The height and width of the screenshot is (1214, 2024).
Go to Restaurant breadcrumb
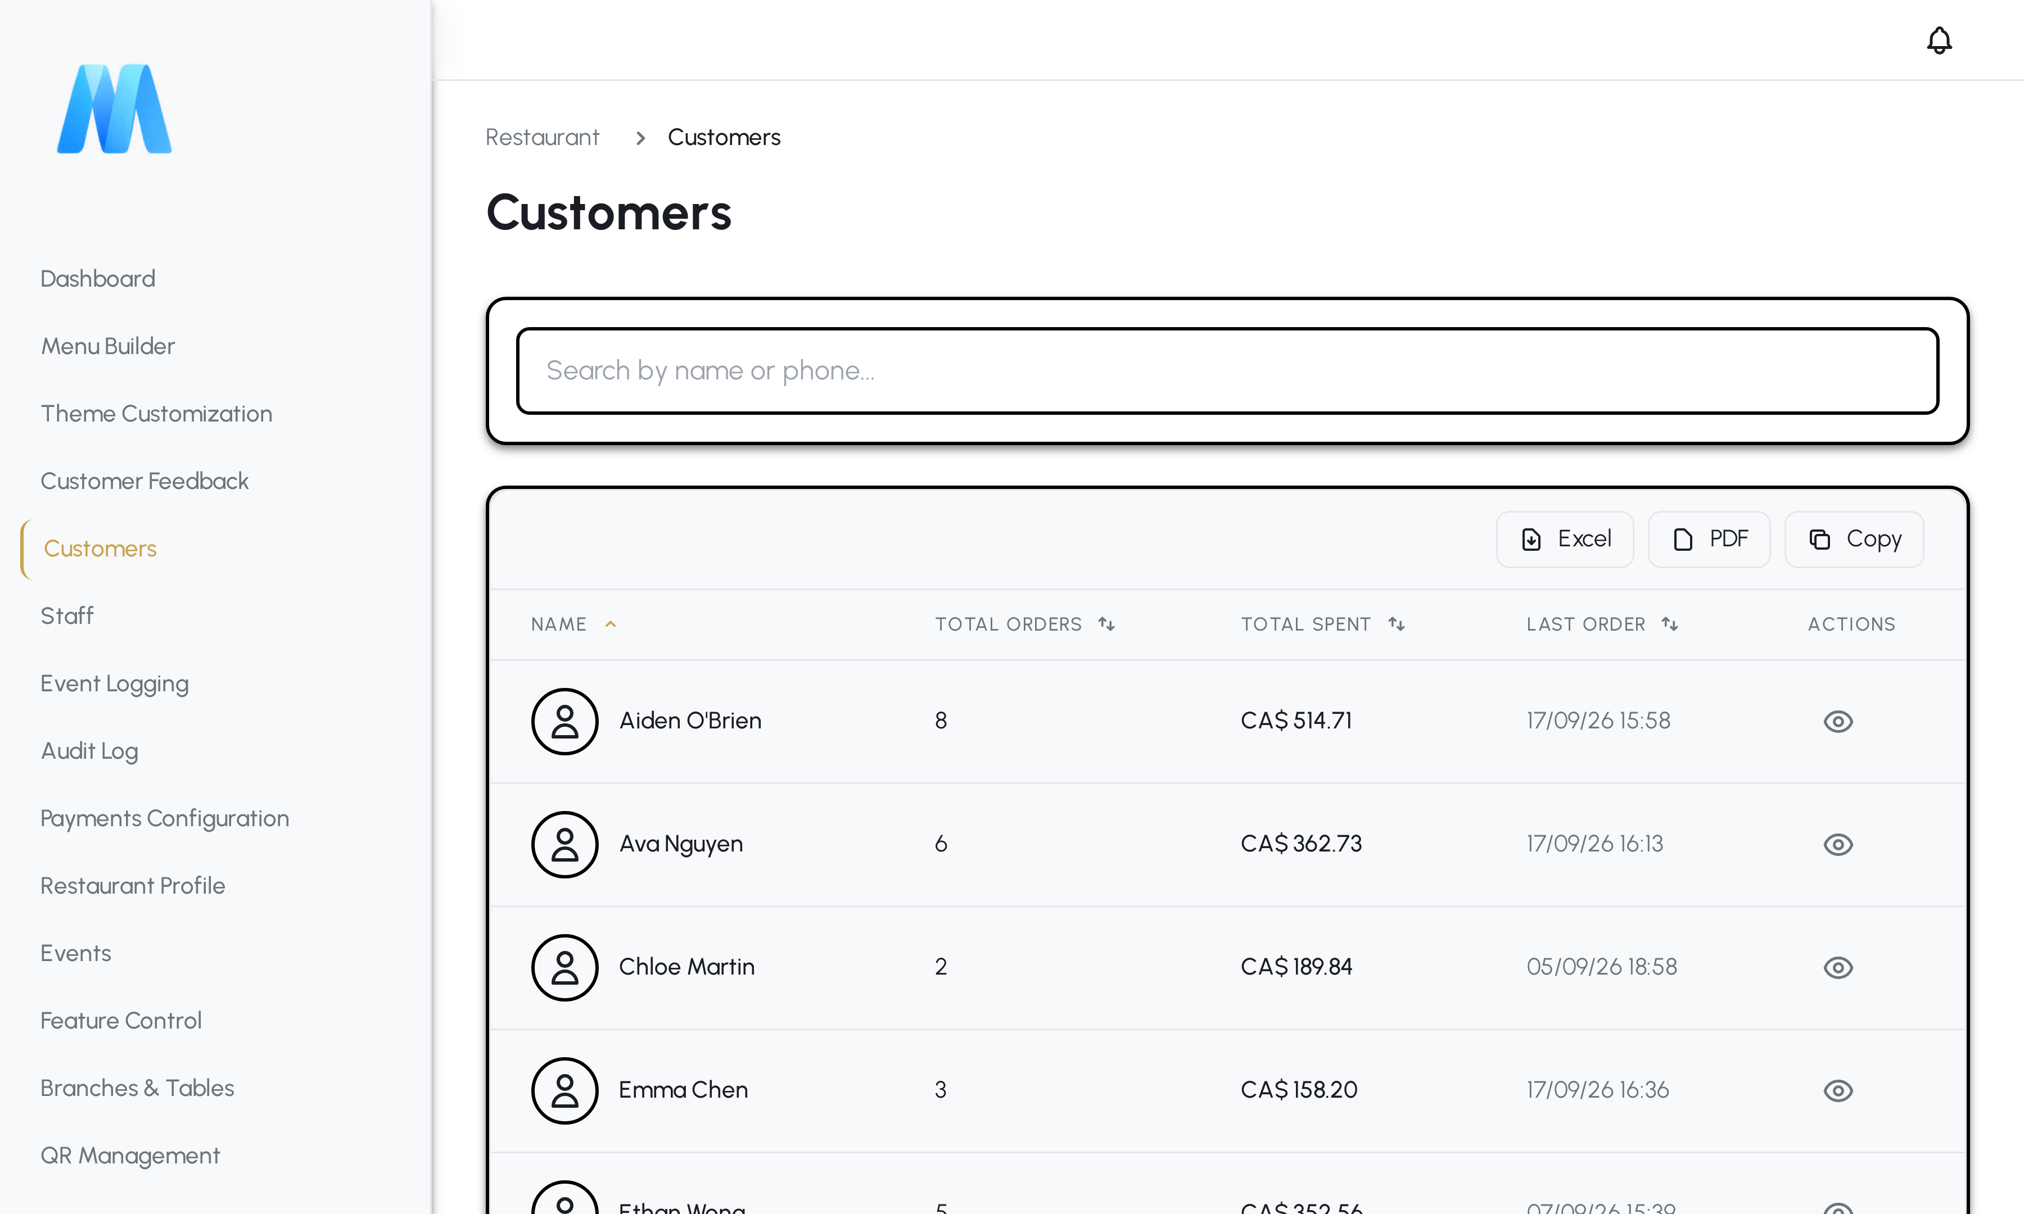tap(541, 138)
